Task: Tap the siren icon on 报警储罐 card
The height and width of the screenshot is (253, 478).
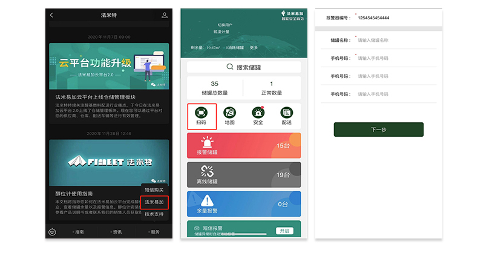Action: (x=207, y=142)
